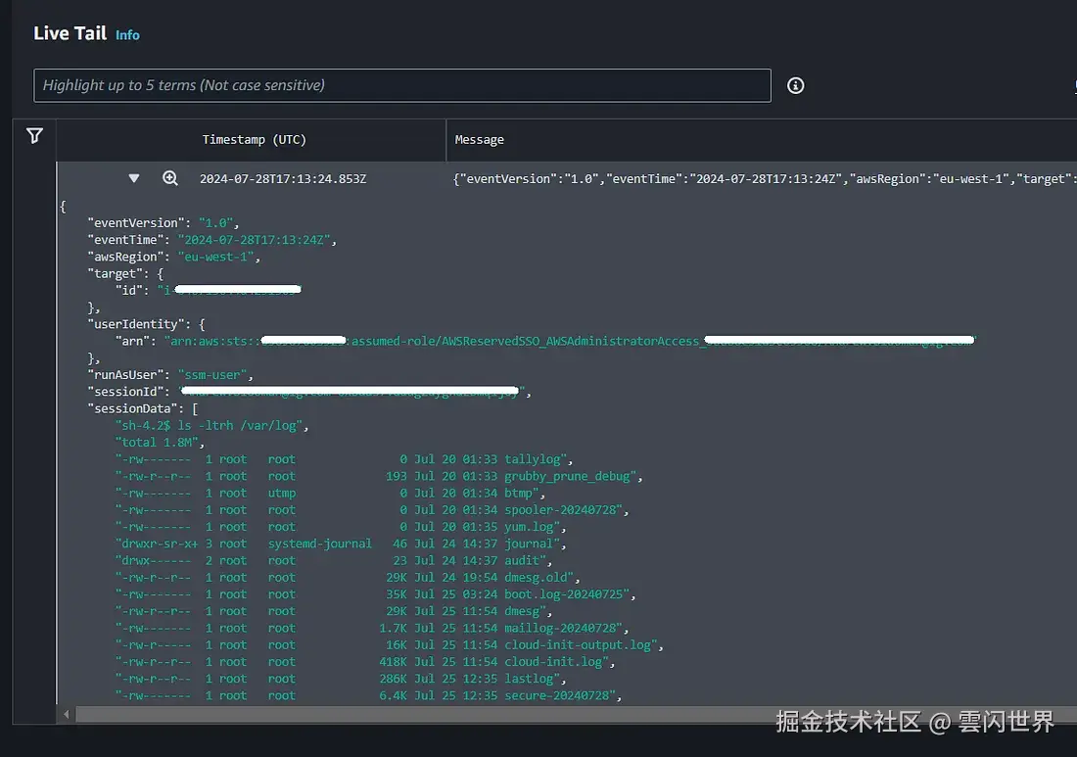This screenshot has width=1077, height=757.
Task: Collapse the expanded log event triangle
Action: pos(134,178)
